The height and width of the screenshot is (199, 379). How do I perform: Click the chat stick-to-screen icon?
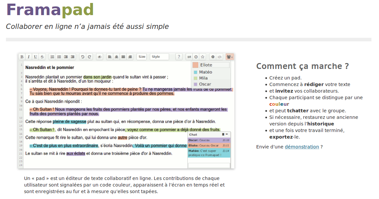pyautogui.click(x=223, y=134)
